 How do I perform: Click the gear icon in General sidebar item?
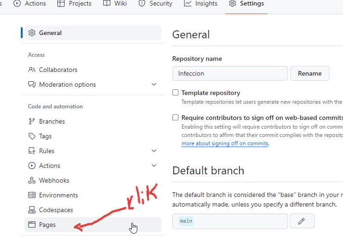[32, 33]
